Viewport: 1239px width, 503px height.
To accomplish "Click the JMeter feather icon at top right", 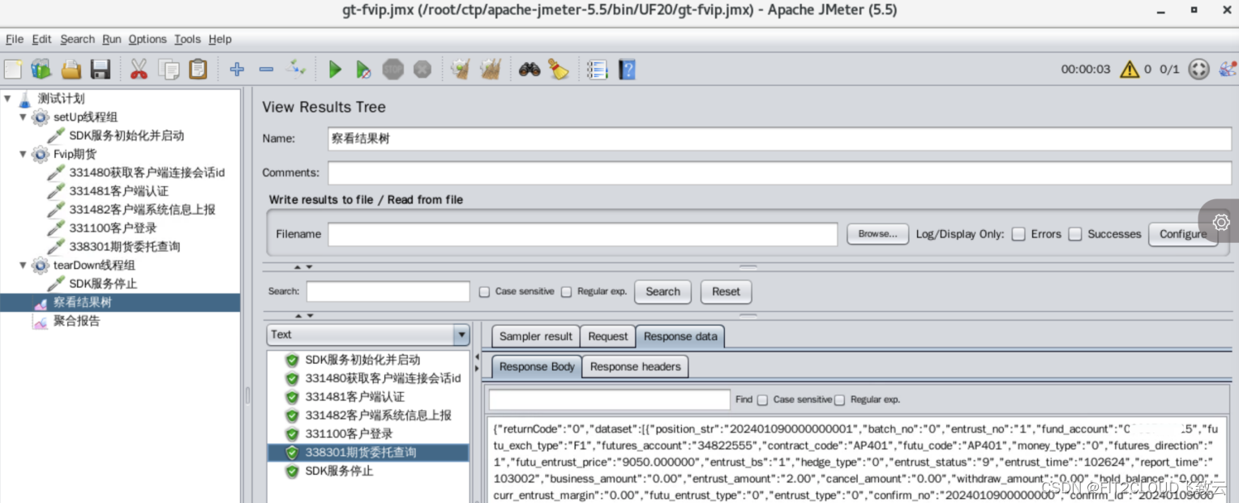I will click(x=1228, y=70).
